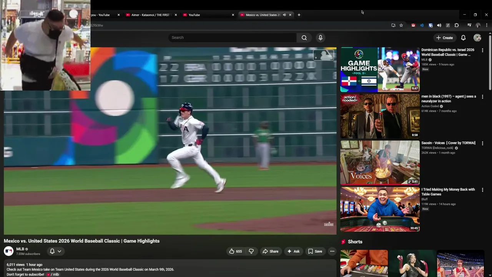The height and width of the screenshot is (277, 492).
Task: Click into the YouTube Search field
Action: tap(232, 38)
